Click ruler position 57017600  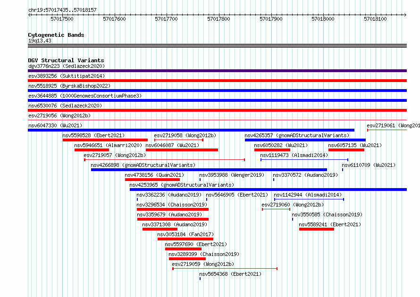click(x=114, y=19)
